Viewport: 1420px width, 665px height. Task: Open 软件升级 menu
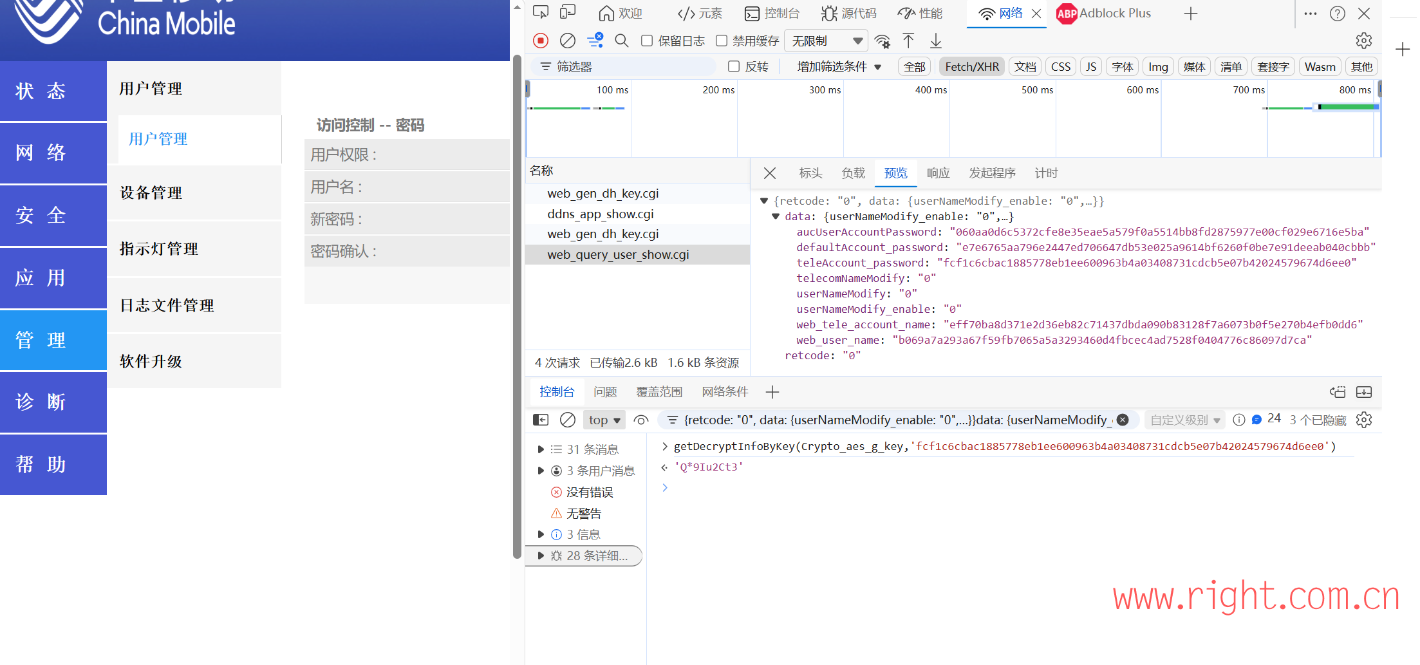point(194,361)
